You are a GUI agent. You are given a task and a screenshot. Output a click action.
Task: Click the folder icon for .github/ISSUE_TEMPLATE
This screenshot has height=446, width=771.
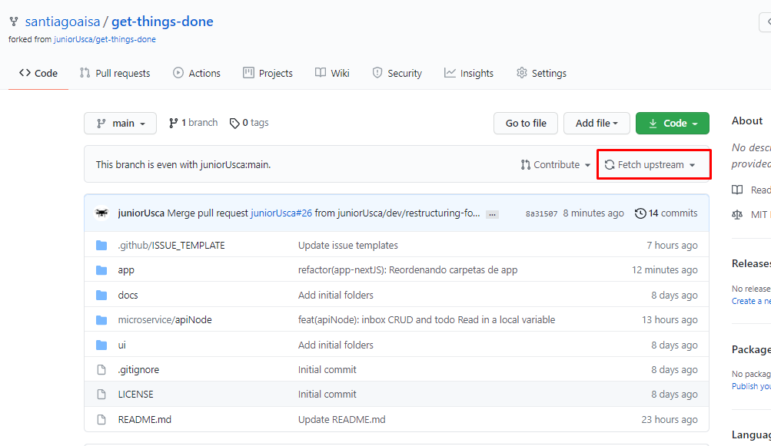coord(101,245)
